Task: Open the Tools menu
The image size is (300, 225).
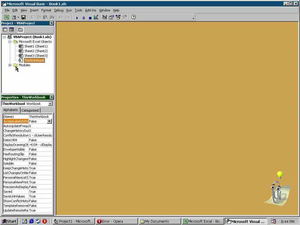Action: point(79,10)
